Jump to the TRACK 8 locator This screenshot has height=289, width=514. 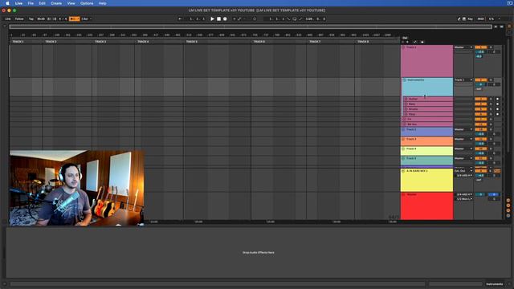point(363,42)
